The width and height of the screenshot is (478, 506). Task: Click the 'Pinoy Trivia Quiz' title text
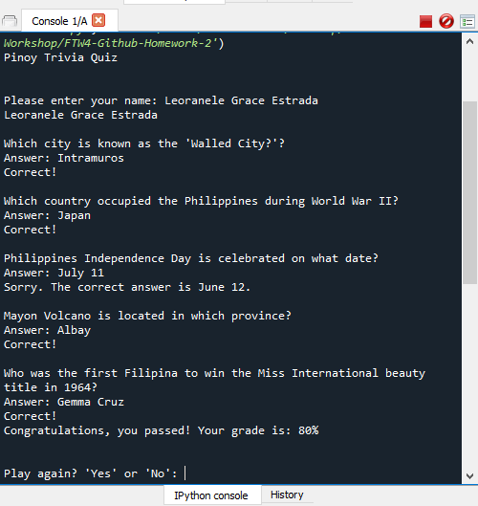(60, 57)
